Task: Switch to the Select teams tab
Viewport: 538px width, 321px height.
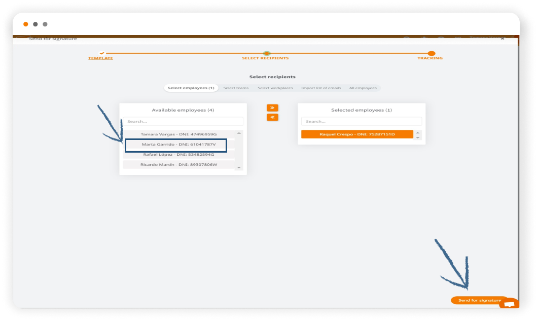Action: 236,88
